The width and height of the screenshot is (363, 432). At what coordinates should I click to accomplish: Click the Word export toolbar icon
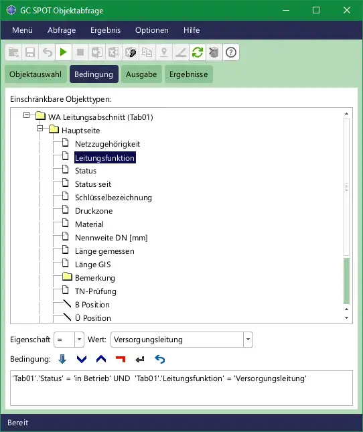click(x=97, y=52)
